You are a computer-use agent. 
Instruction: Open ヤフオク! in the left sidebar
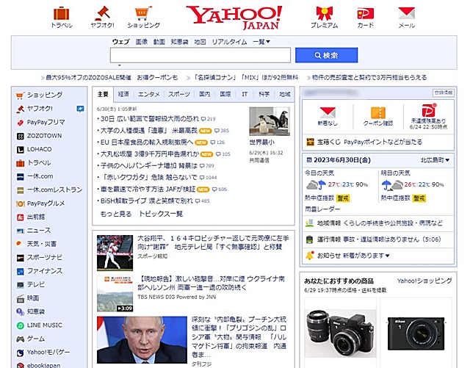pyautogui.click(x=40, y=109)
